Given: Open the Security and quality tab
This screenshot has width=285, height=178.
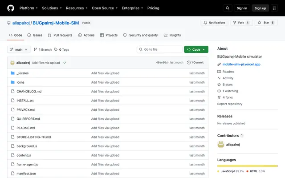Looking at the screenshot, I should (x=141, y=35).
